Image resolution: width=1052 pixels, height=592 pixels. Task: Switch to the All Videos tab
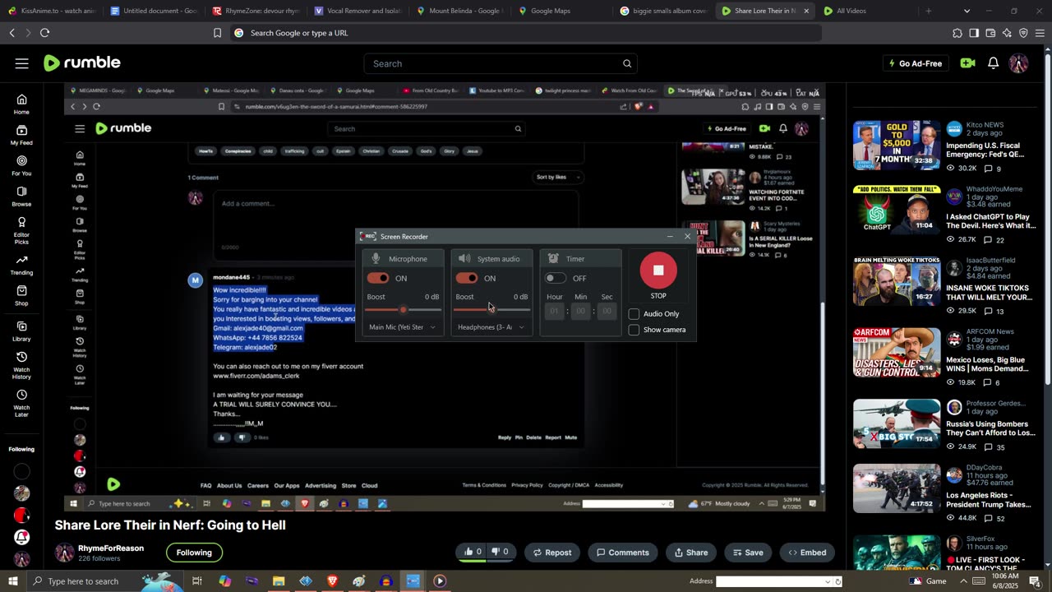(867, 11)
